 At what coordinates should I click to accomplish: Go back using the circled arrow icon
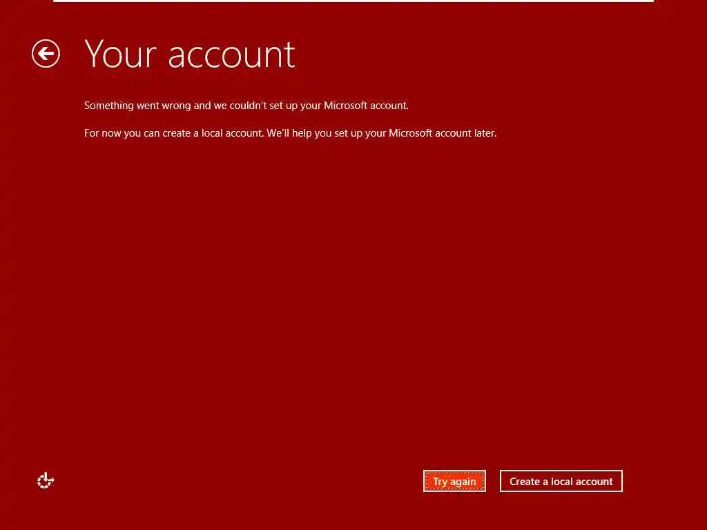[46, 54]
